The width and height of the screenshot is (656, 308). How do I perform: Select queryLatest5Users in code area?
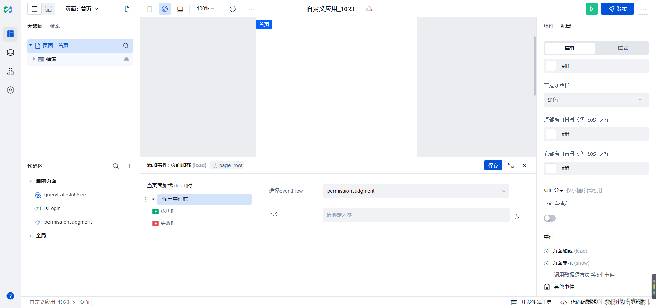pyautogui.click(x=66, y=195)
